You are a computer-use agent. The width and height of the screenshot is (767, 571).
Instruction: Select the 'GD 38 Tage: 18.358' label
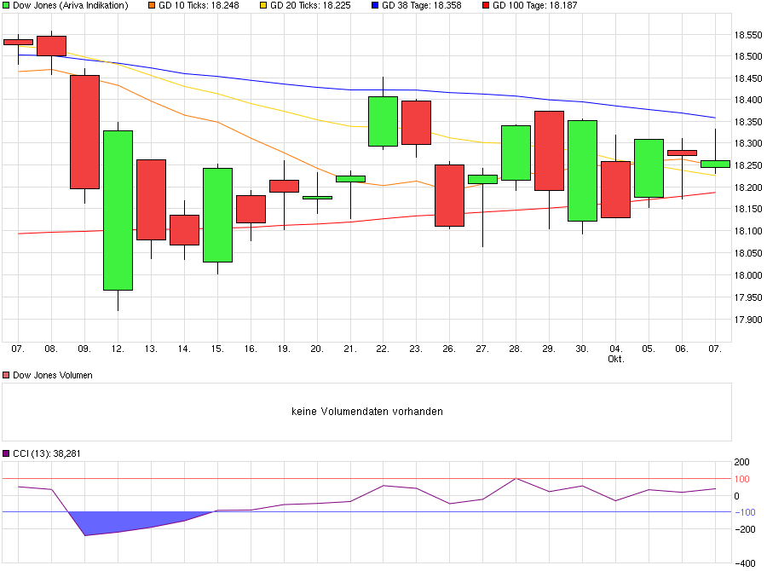422,5
